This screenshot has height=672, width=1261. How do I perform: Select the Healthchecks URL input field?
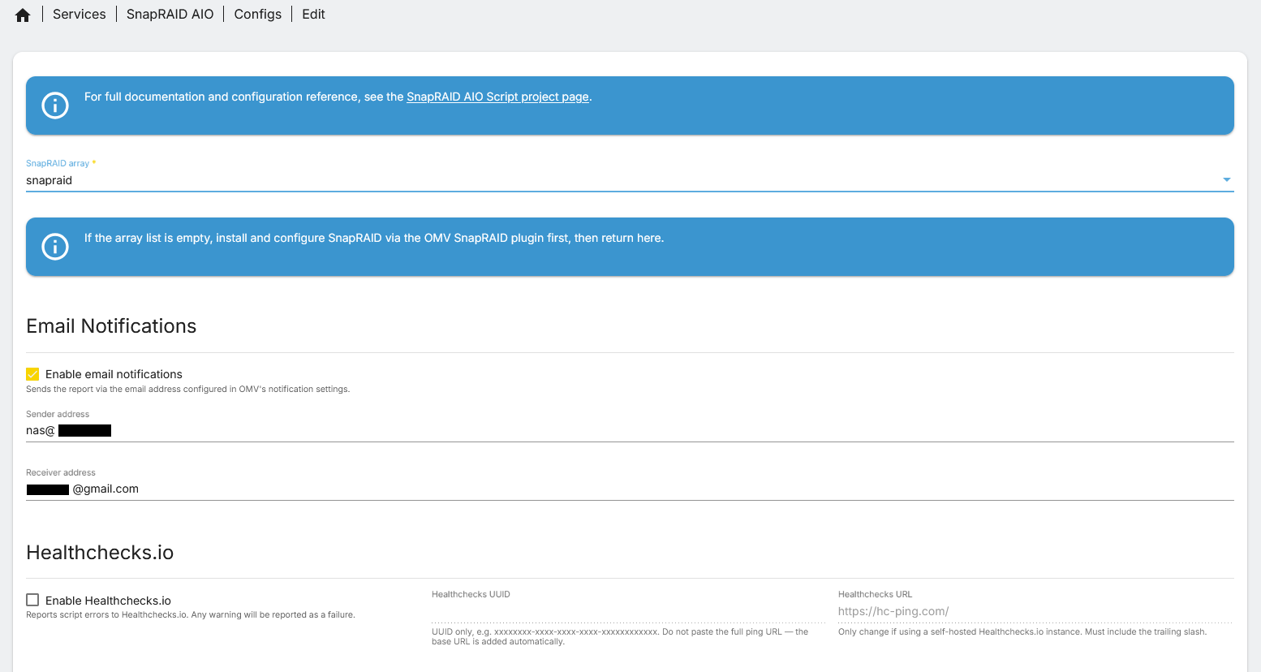[x=1035, y=612]
